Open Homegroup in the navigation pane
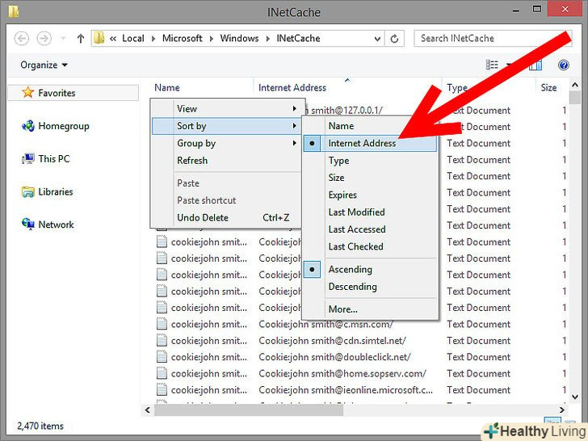588x441 pixels. coord(63,126)
